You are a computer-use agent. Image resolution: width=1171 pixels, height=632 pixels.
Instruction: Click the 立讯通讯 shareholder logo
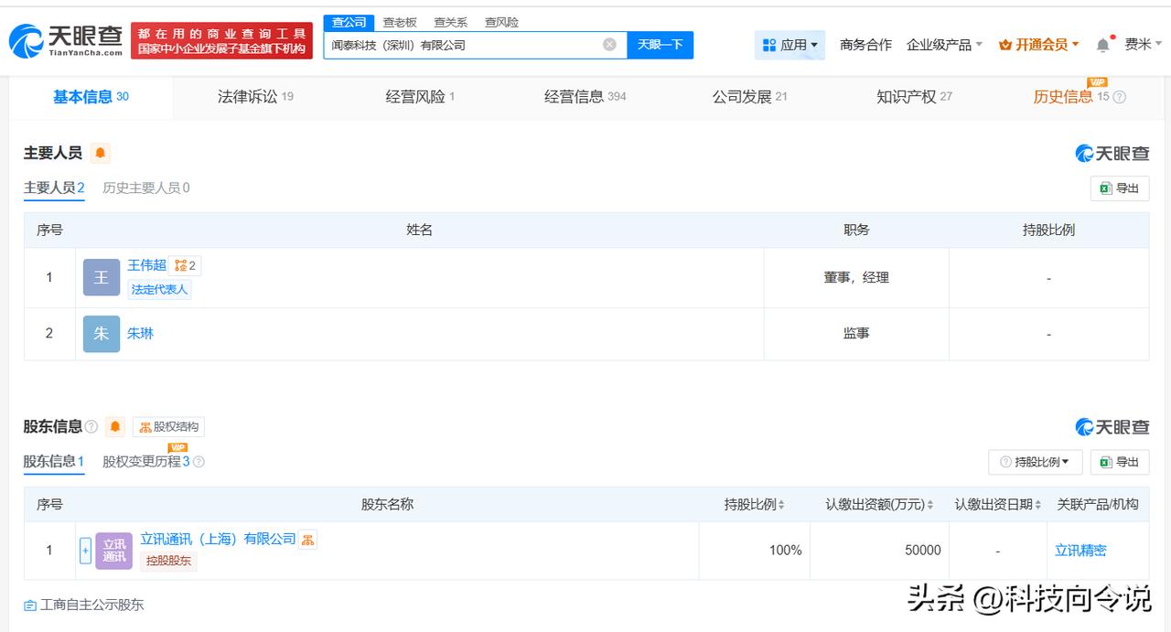114,551
